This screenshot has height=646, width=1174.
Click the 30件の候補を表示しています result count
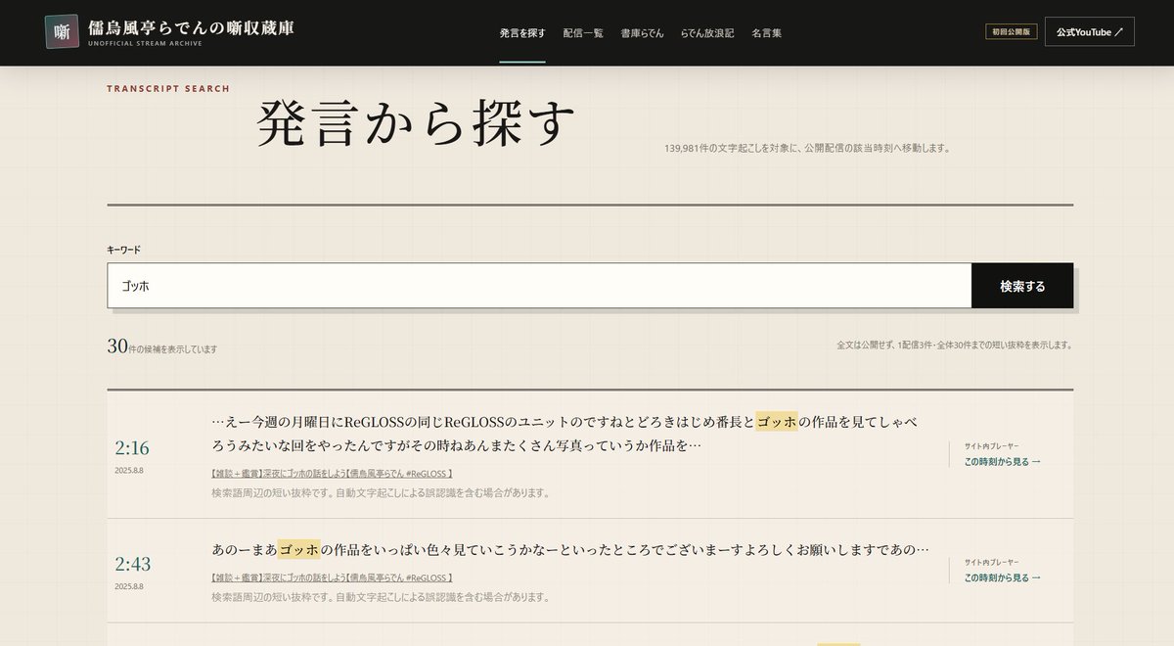click(162, 347)
